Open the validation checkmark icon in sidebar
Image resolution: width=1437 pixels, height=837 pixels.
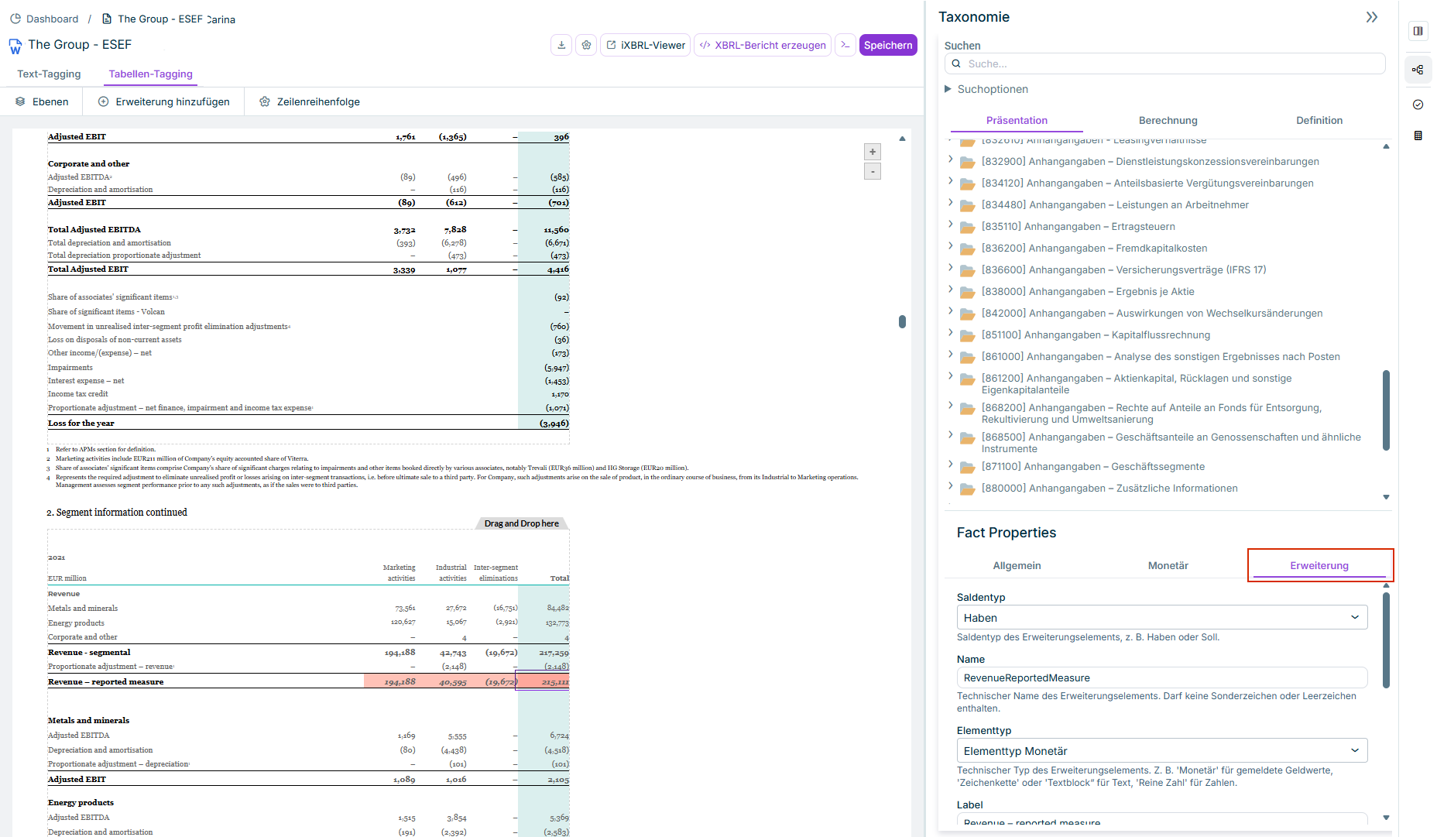coord(1418,105)
